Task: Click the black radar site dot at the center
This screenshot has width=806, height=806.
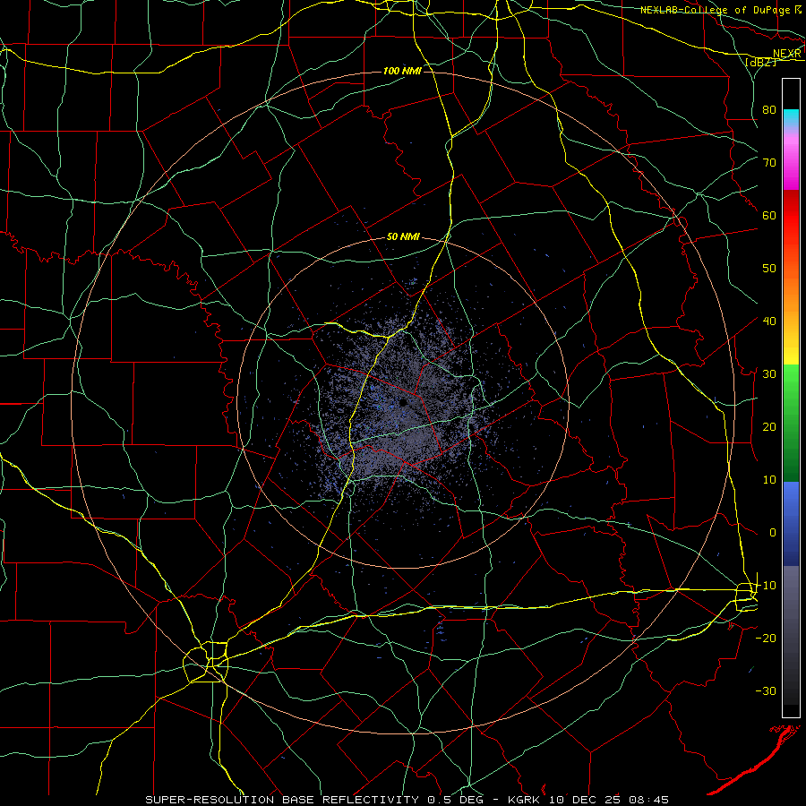Action: [404, 402]
